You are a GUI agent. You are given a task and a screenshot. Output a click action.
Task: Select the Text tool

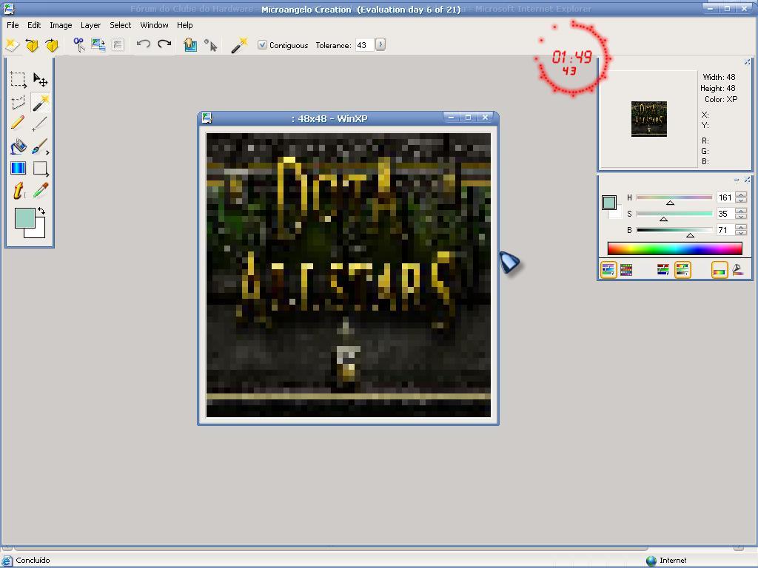click(x=19, y=190)
